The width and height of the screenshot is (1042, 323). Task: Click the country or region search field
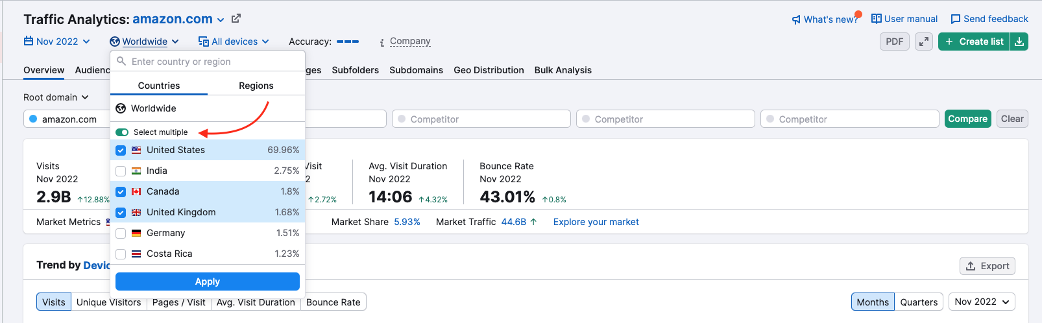coord(208,62)
